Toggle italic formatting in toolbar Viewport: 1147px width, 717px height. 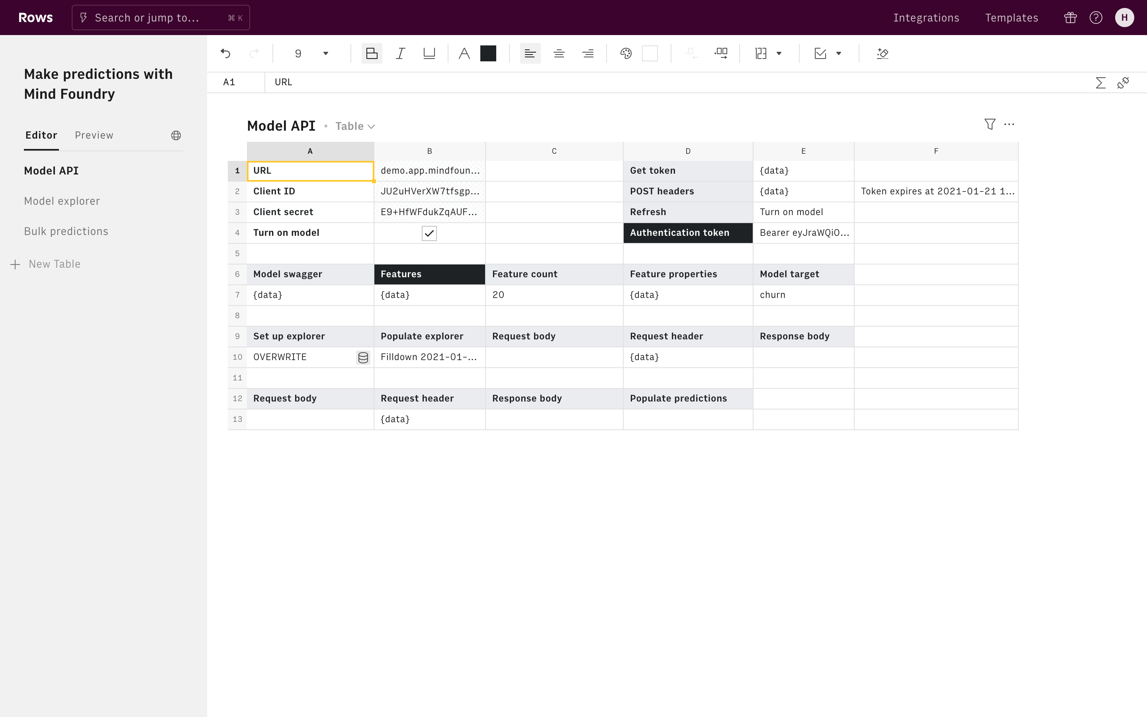click(x=401, y=54)
